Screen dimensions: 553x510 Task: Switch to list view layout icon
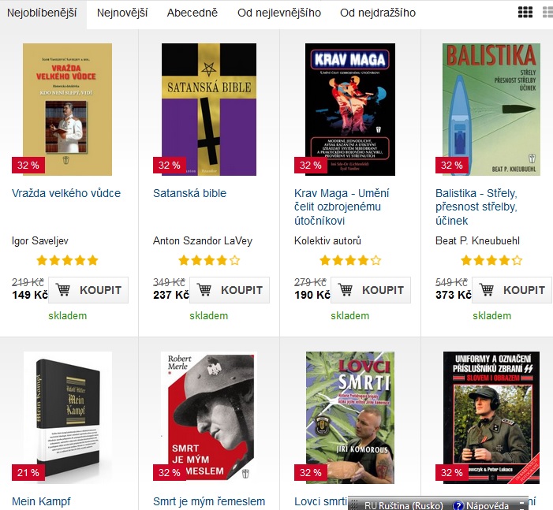pyautogui.click(x=547, y=13)
